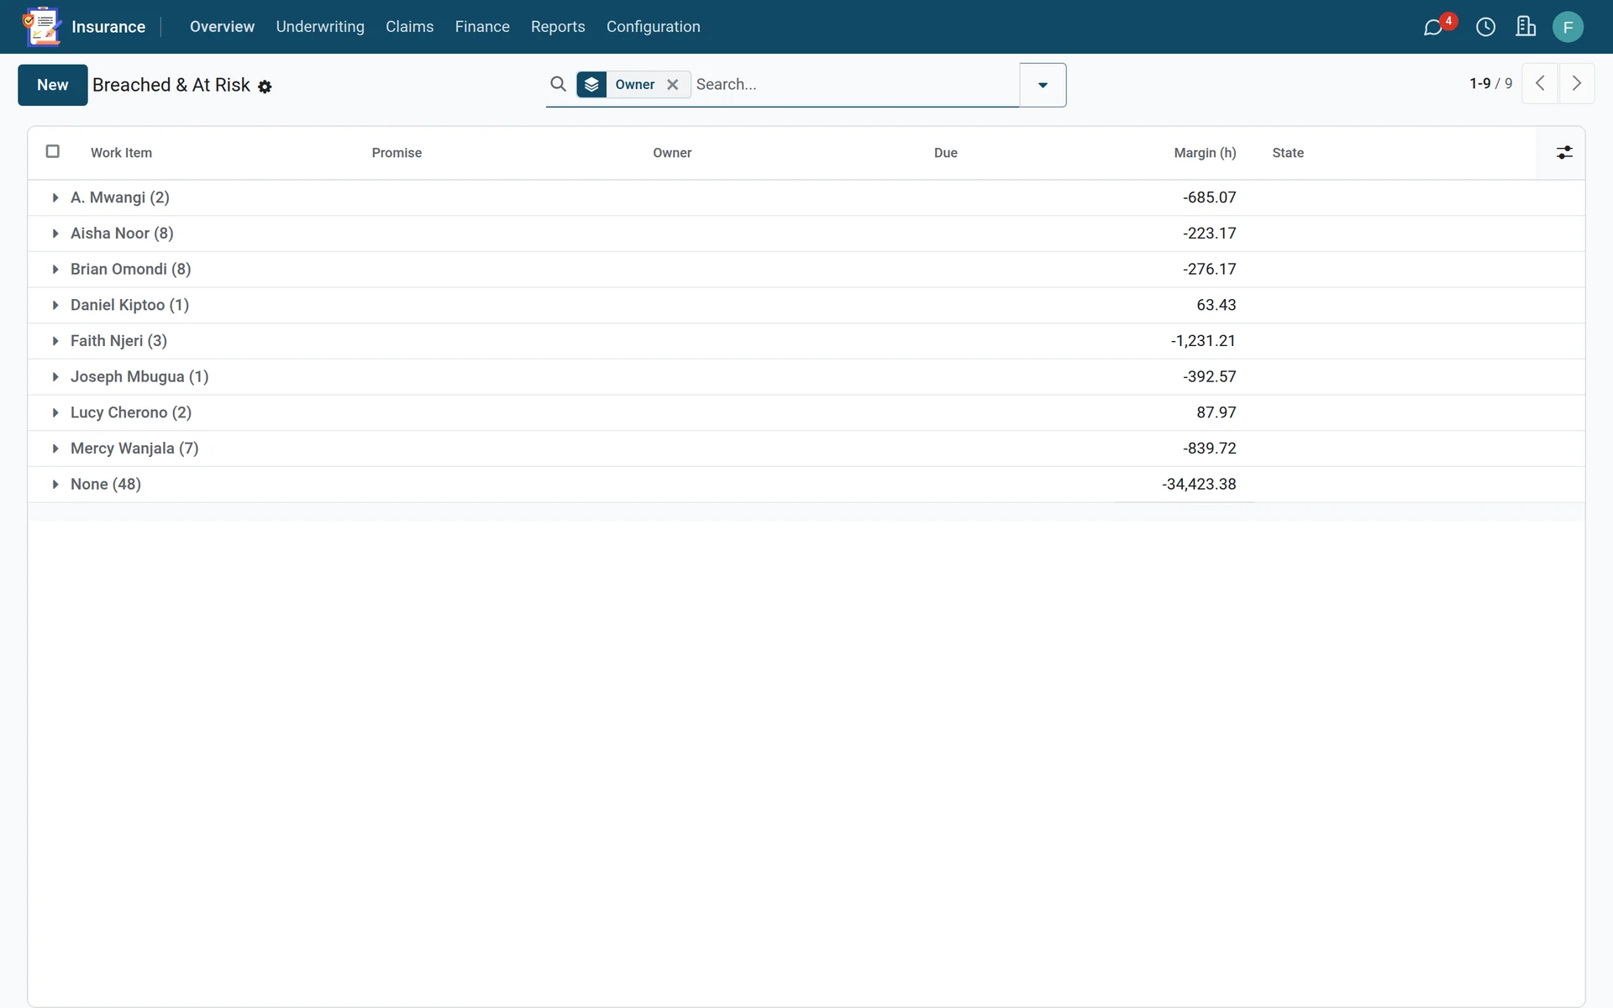Tick the select-all checkbox in header
Image resolution: width=1613 pixels, height=1008 pixels.
(53, 151)
